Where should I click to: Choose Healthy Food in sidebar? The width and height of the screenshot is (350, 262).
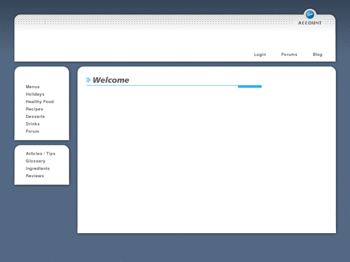pos(40,102)
